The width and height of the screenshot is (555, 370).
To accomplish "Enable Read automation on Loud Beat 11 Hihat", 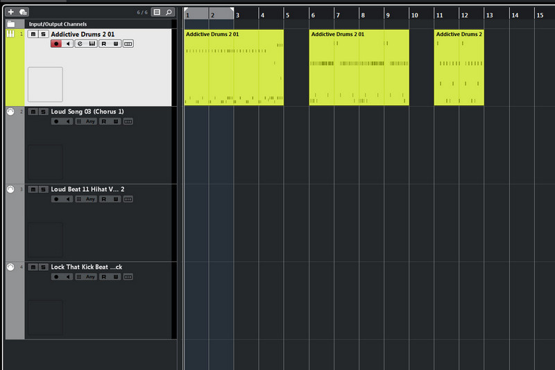I will [104, 200].
